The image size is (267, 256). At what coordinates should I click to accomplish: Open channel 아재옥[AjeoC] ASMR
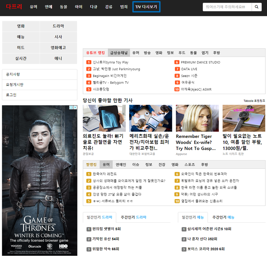(x=196, y=89)
